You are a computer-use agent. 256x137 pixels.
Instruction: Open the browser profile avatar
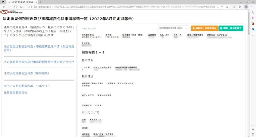coord(246,7)
